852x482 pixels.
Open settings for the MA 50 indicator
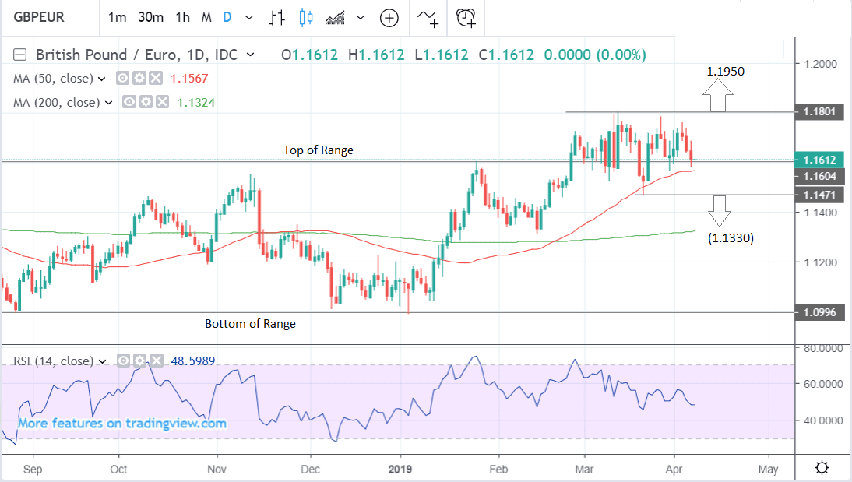(138, 79)
